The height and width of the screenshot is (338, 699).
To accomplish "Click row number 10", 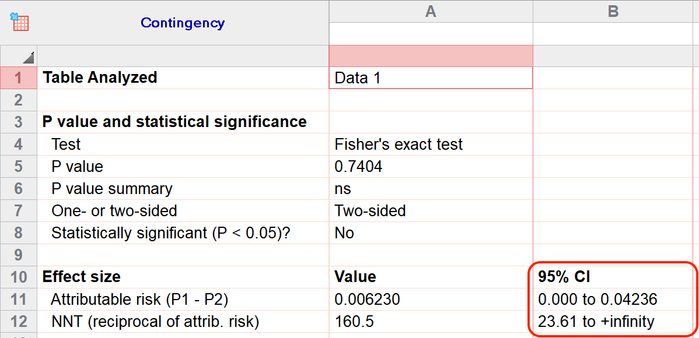I will pos(18,277).
